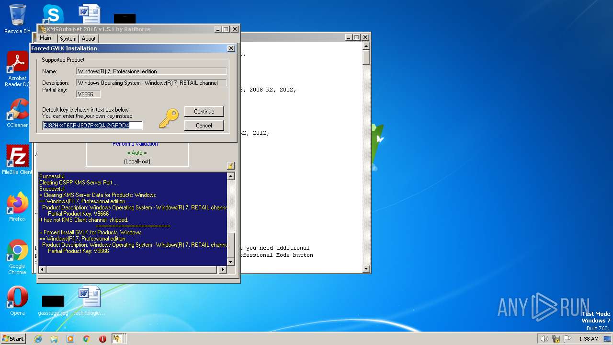Click the log horizontal scroll right arrow

[223, 270]
